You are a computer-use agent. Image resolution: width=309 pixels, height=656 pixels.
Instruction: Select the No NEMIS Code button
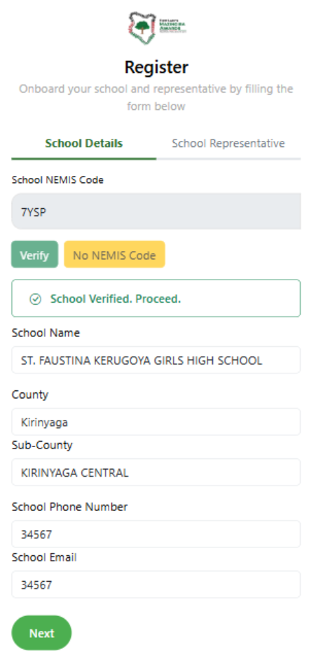pos(114,254)
